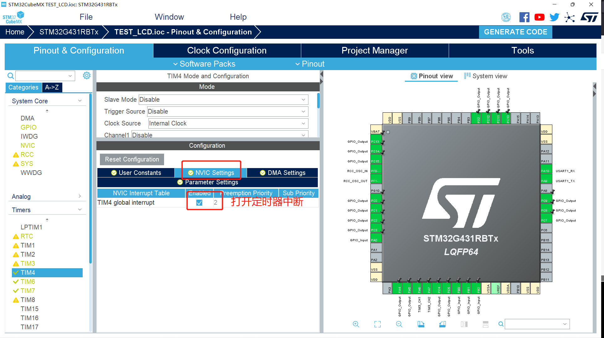Screen dimensions: 604x338
Task: Click the Preemption Priority value 2
Action: point(215,202)
